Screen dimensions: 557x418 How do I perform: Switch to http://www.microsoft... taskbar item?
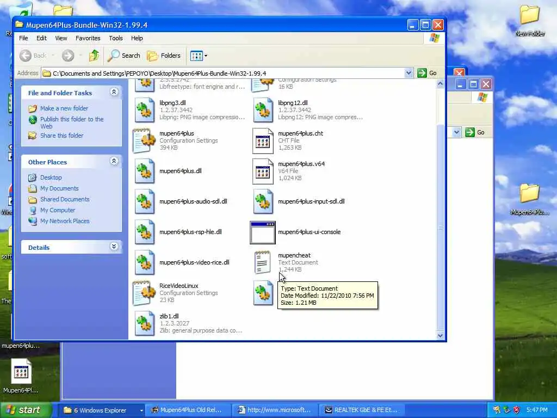(275, 410)
